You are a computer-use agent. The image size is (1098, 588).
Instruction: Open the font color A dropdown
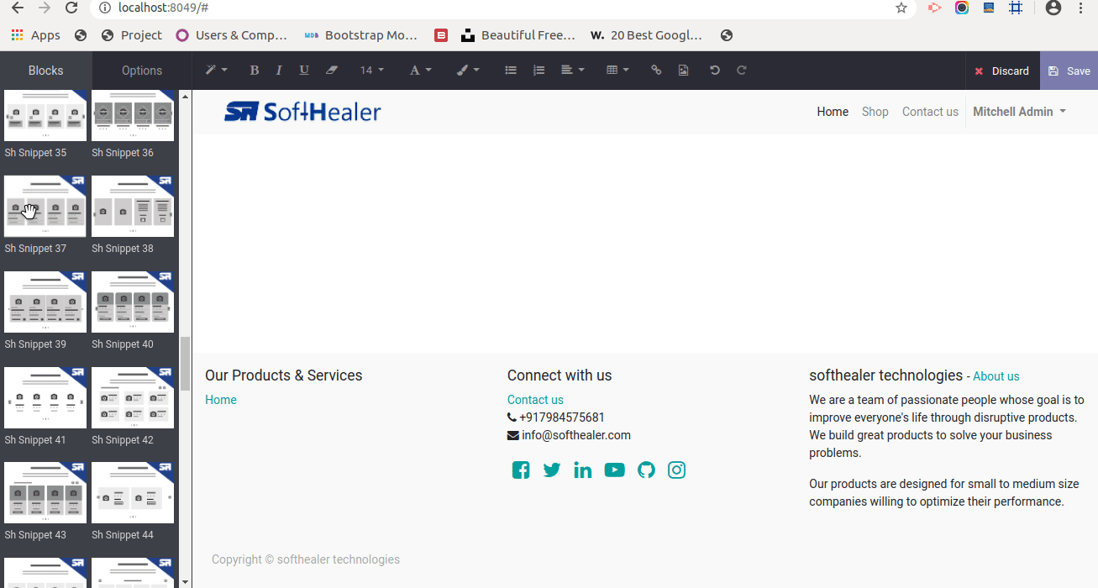420,71
